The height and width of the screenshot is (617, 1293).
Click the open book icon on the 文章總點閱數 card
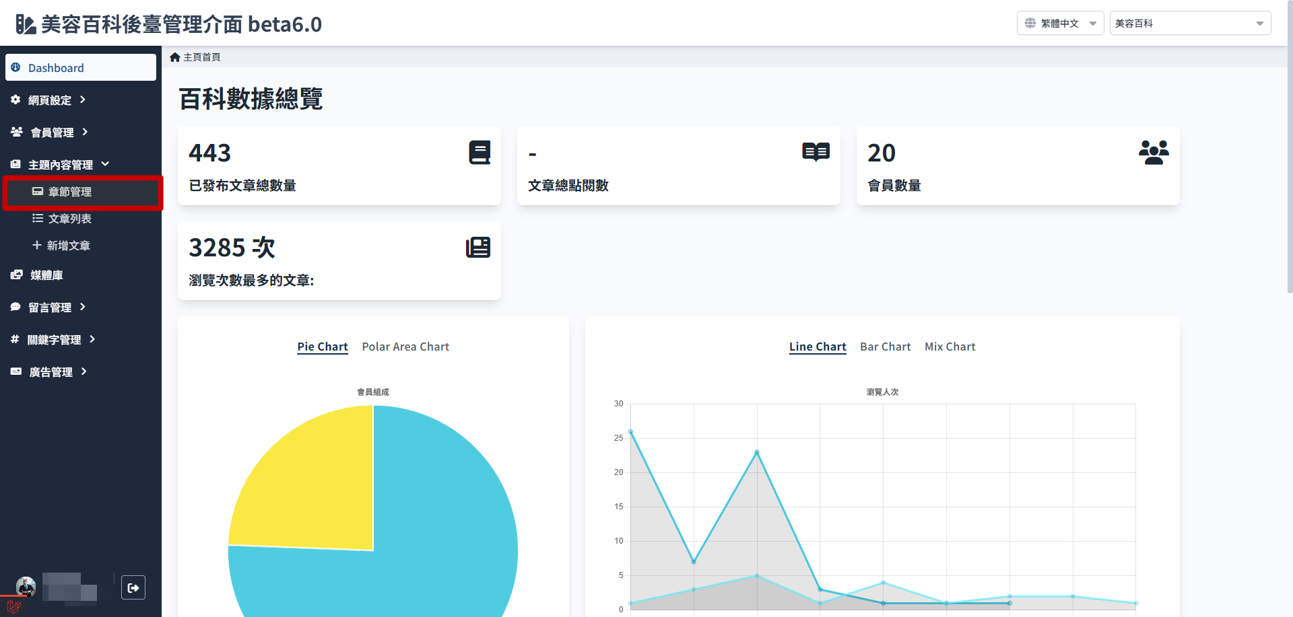(816, 152)
